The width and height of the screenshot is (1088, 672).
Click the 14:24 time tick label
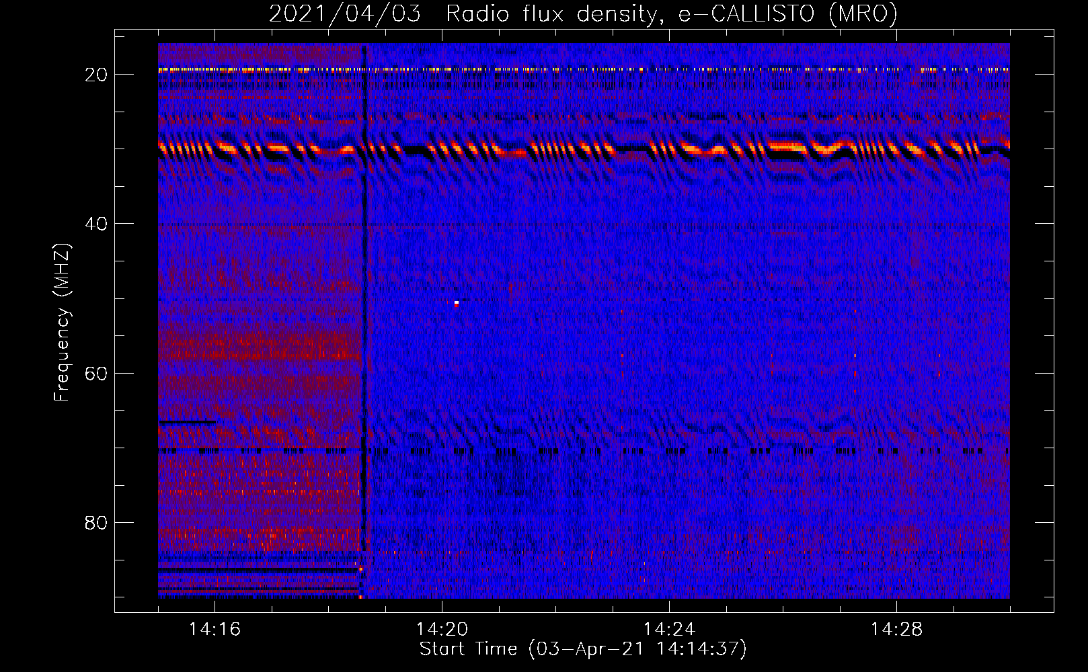click(669, 629)
